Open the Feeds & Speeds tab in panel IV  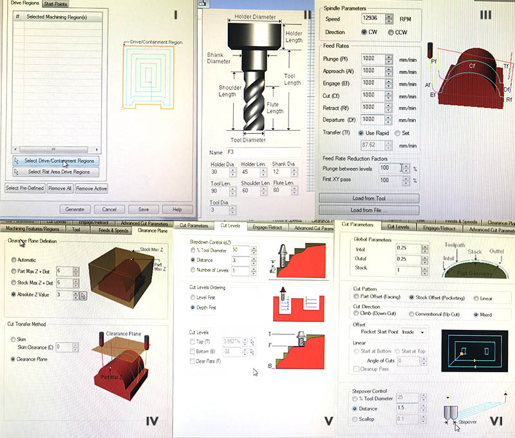113,231
